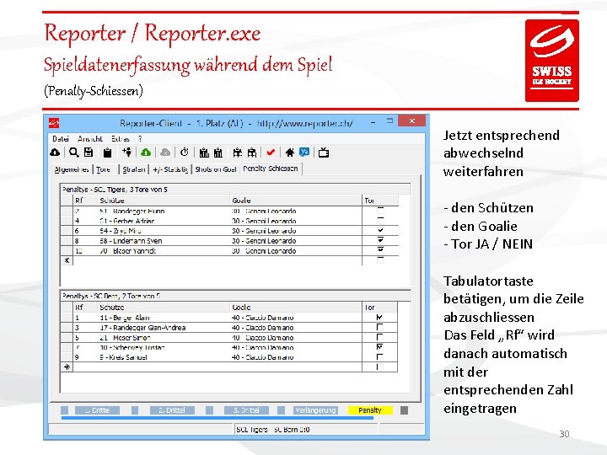Click the blue game progress bar
Image resolution: width=607 pixels, height=455 pixels.
point(218,418)
